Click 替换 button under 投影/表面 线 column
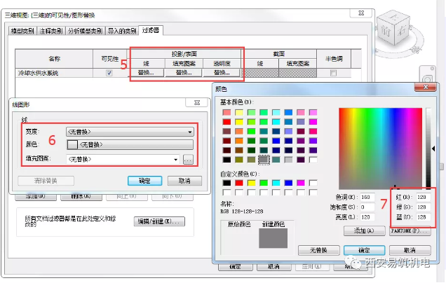The image size is (446, 290). pos(146,73)
